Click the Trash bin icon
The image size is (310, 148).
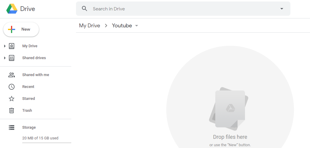click(x=12, y=111)
